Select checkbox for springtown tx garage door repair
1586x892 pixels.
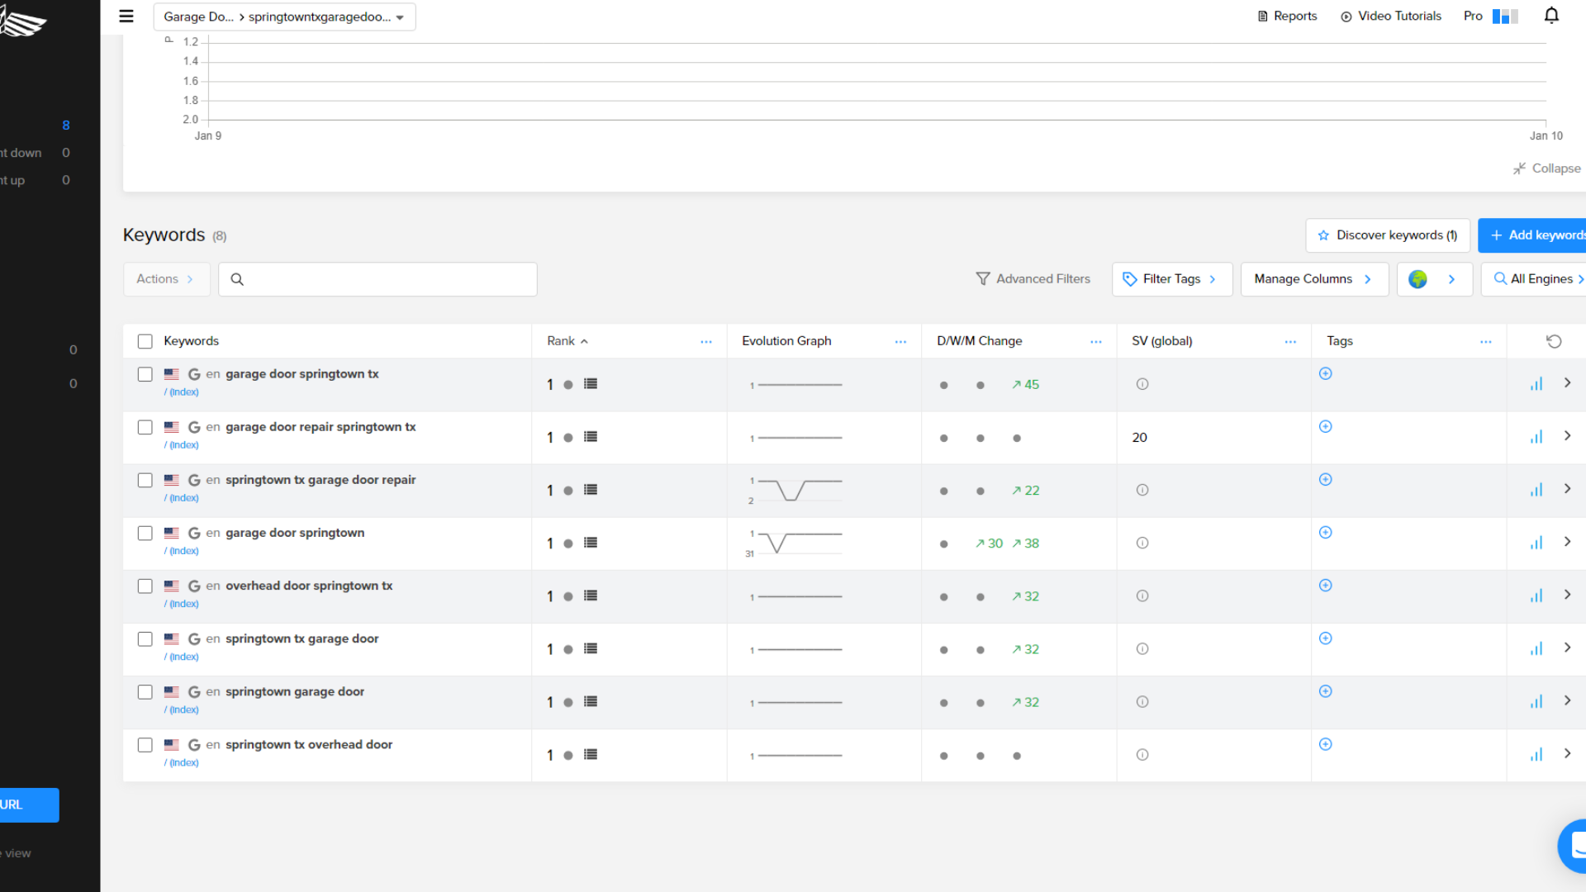(x=145, y=480)
